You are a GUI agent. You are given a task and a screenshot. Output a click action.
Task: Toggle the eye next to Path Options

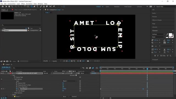tap(1, 79)
